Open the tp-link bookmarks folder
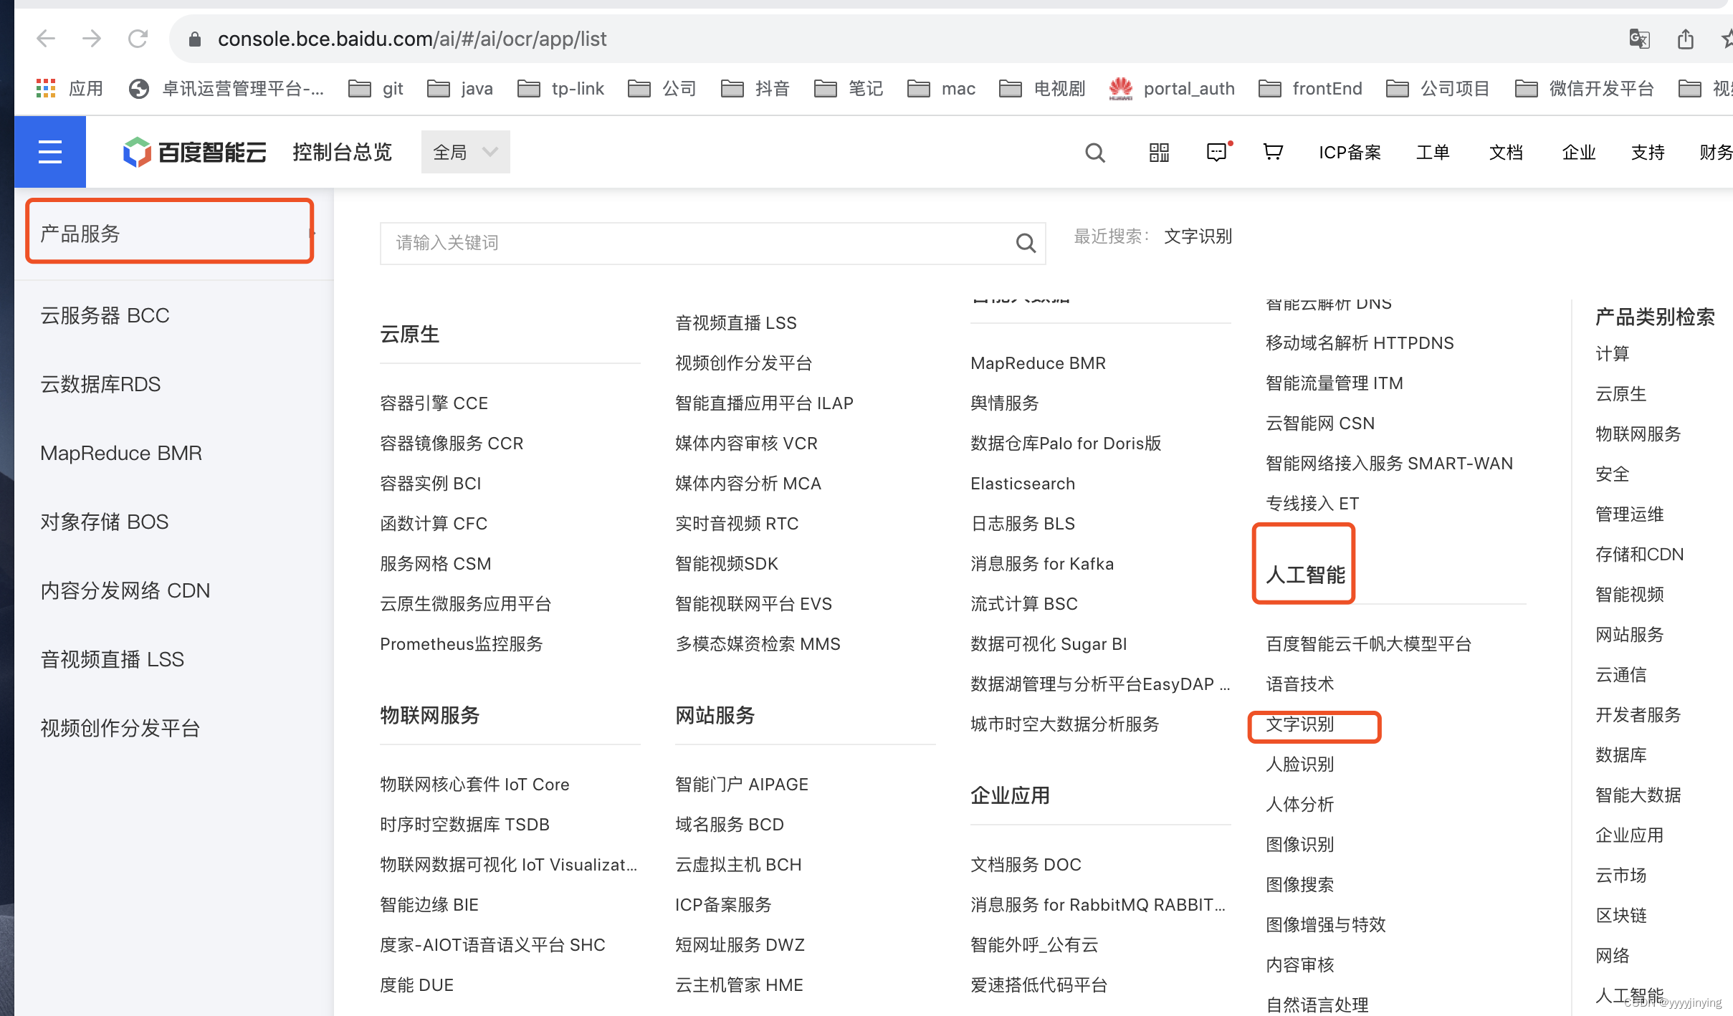The height and width of the screenshot is (1016, 1733). (x=561, y=88)
